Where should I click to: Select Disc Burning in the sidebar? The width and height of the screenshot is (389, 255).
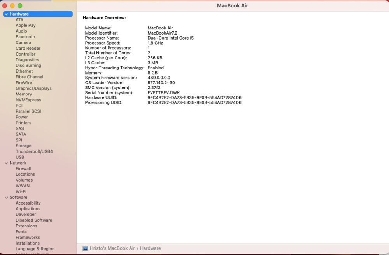(28, 65)
